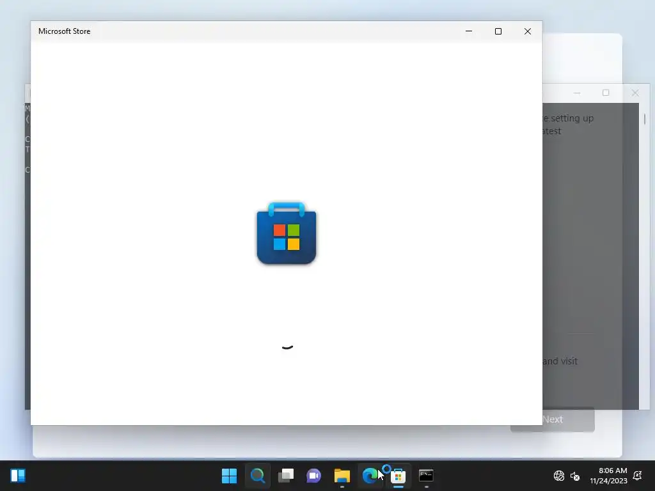The width and height of the screenshot is (655, 491).
Task: Click the background window's scrollbar thumb
Action: [x=645, y=119]
